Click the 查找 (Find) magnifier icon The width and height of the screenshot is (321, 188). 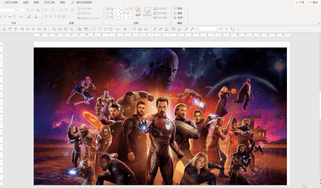pos(176,8)
